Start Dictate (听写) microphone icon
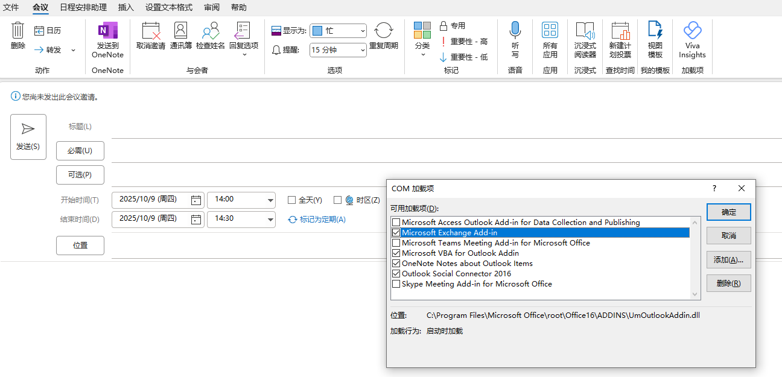 (515, 30)
